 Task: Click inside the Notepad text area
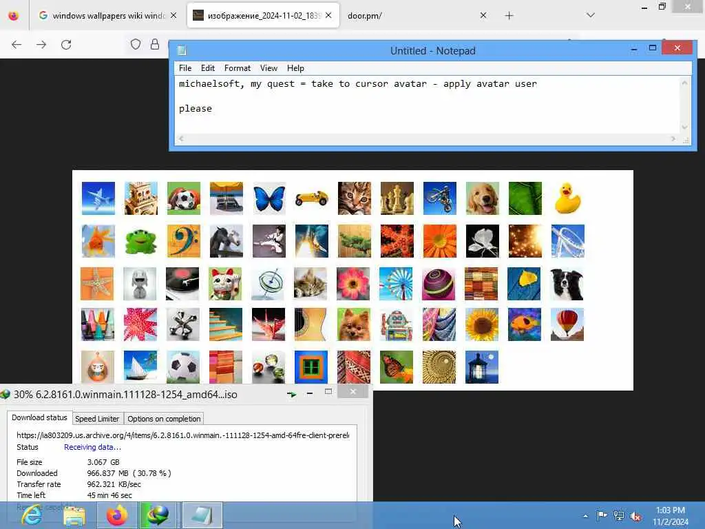pos(427,105)
